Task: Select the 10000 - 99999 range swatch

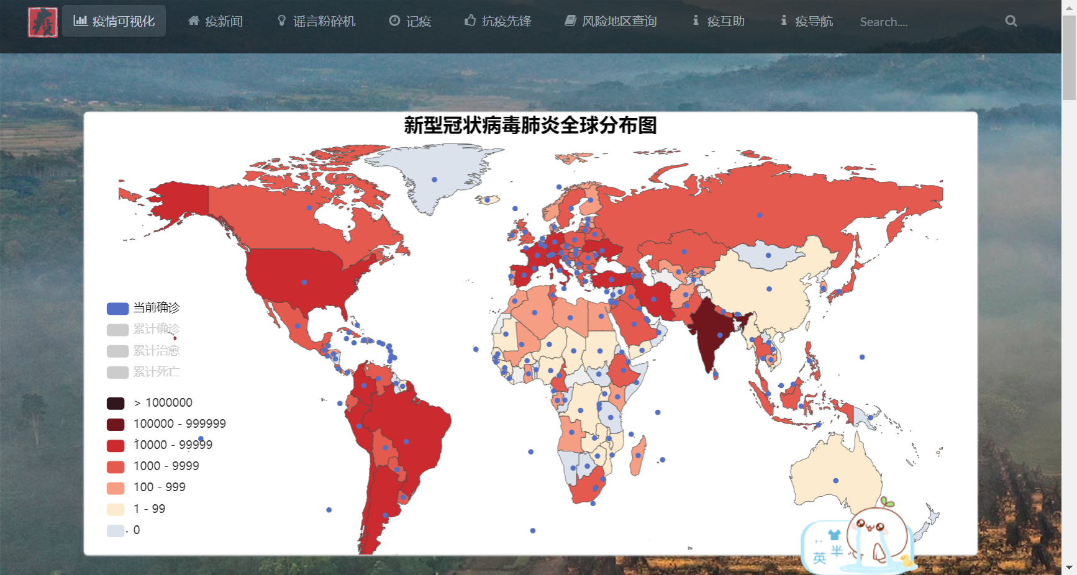Action: coord(116,445)
